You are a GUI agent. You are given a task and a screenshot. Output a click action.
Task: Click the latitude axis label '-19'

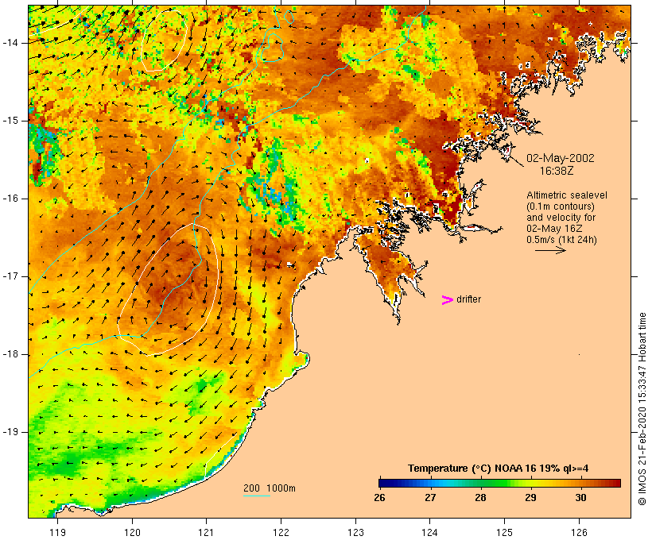[x=10, y=432]
